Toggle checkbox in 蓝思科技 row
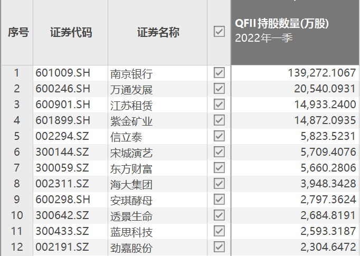Viewport: 360px width, 256px height. tap(219, 231)
